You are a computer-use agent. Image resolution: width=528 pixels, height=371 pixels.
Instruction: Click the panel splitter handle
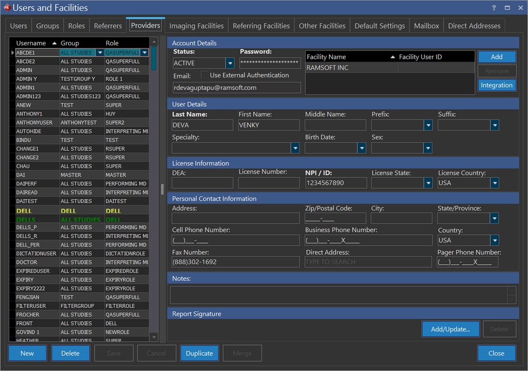click(x=162, y=188)
